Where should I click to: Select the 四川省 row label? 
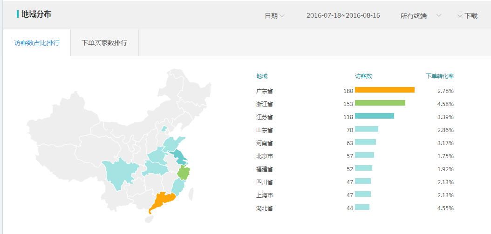[x=264, y=182]
